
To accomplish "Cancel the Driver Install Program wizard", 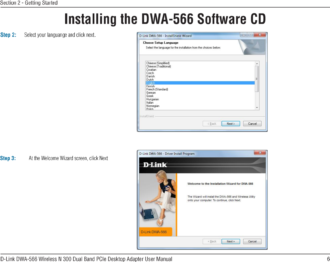I will [x=252, y=241].
